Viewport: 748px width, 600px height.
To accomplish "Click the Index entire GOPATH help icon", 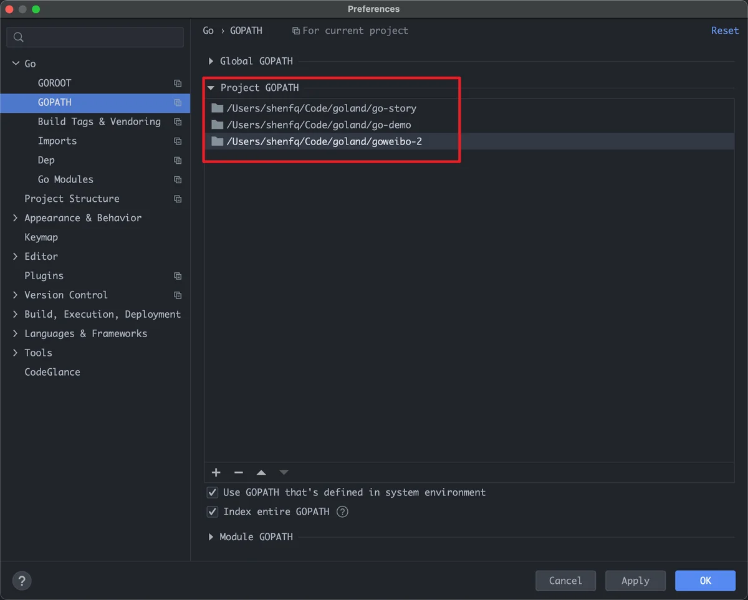I will click(x=342, y=512).
